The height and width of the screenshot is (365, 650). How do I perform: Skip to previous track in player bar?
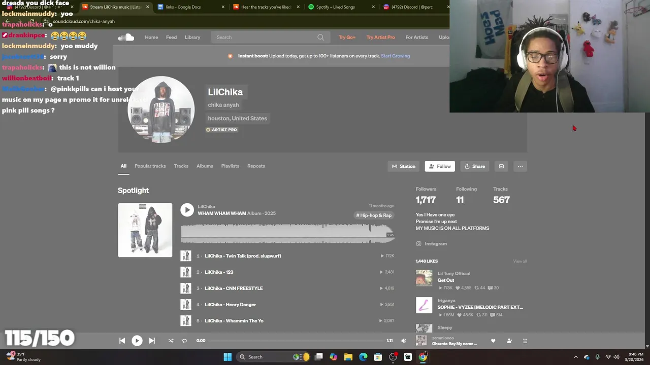122,341
